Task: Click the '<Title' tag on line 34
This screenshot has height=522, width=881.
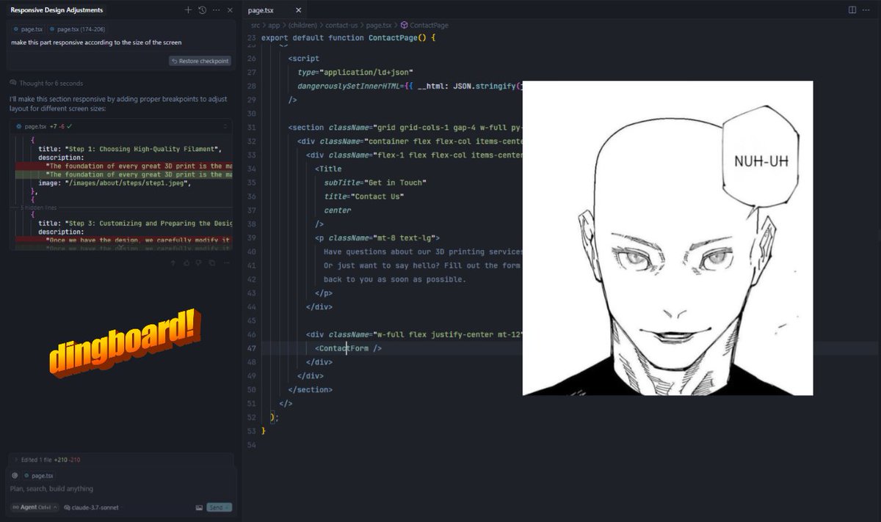Action: click(328, 169)
